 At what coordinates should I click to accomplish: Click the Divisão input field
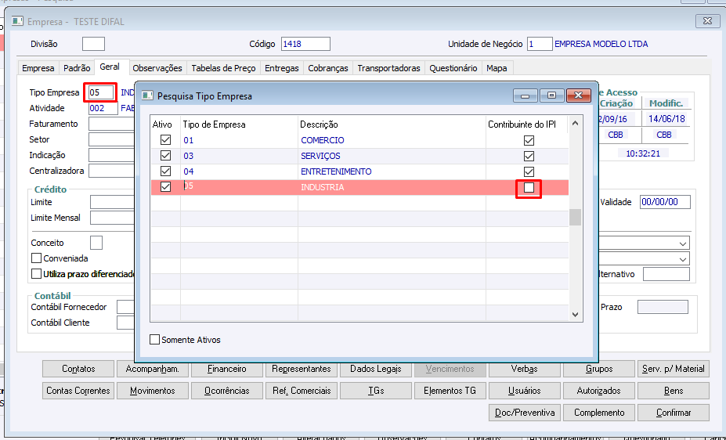pyautogui.click(x=93, y=44)
